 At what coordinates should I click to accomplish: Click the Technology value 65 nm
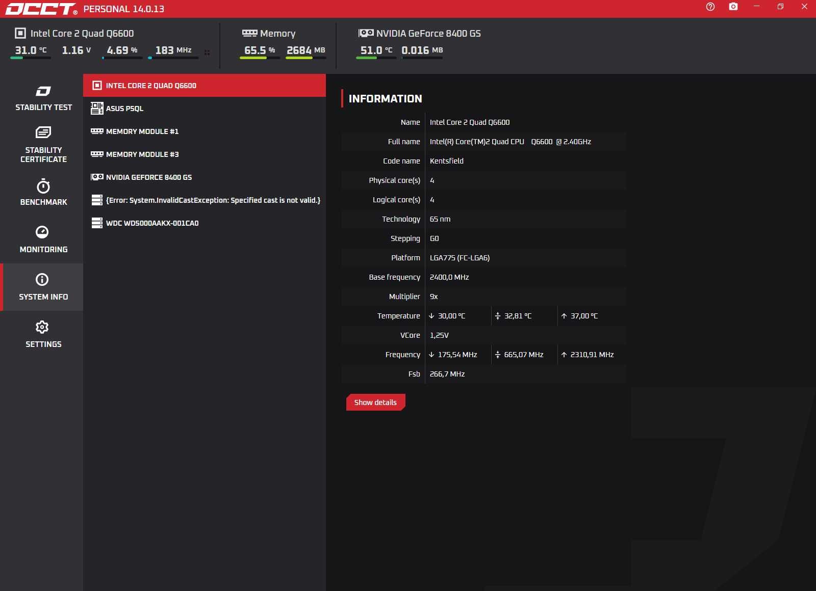(x=440, y=219)
